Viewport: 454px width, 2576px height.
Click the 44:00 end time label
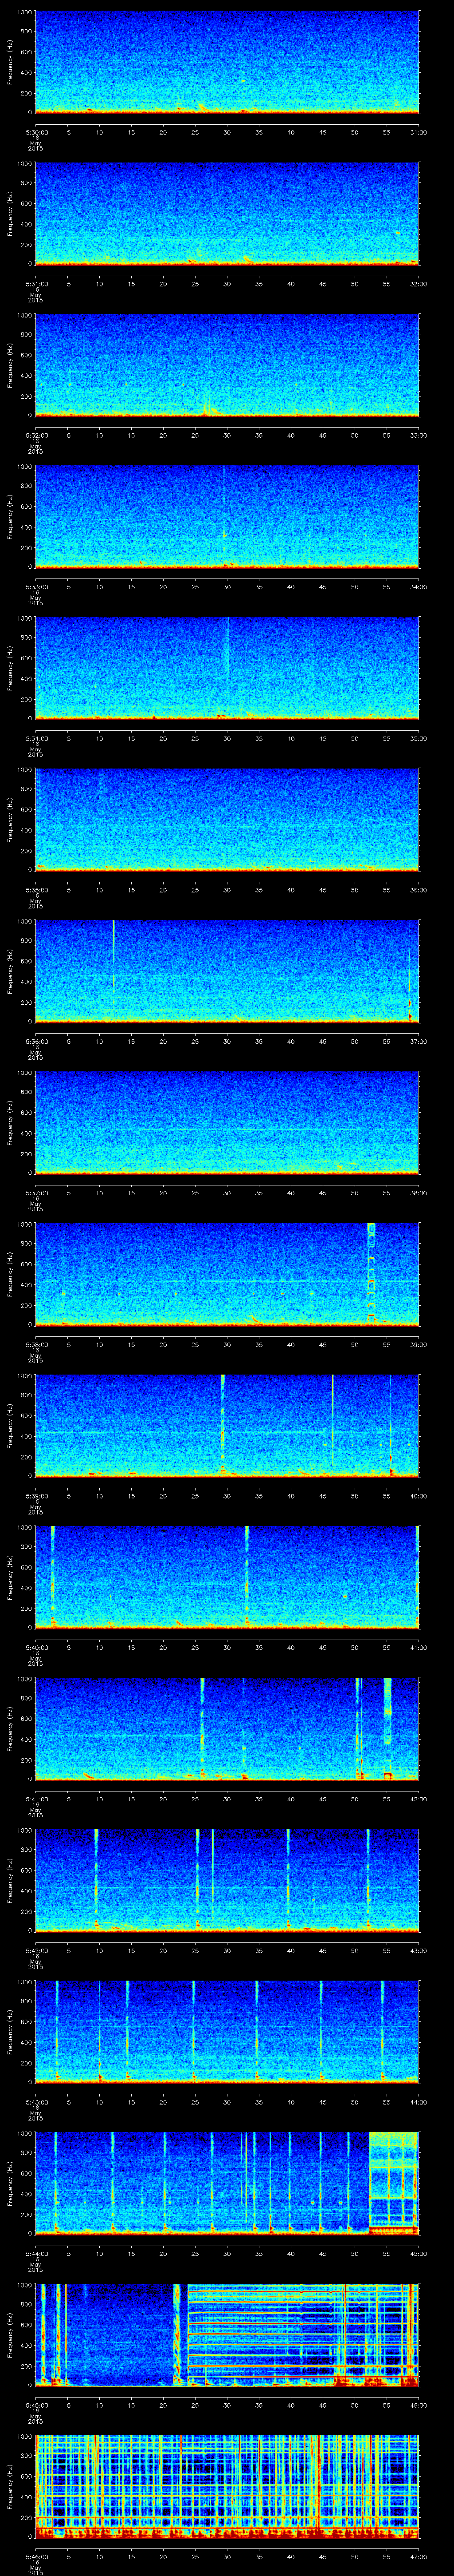pos(418,2101)
